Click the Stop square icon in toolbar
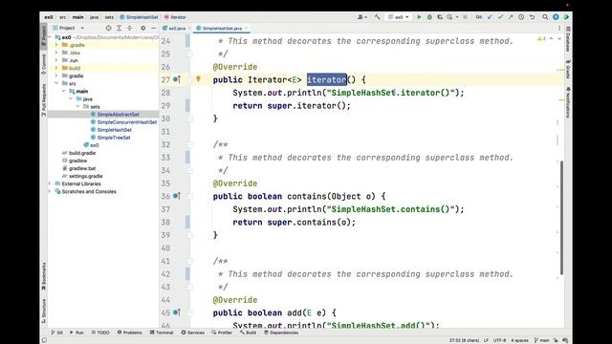 pyautogui.click(x=465, y=17)
